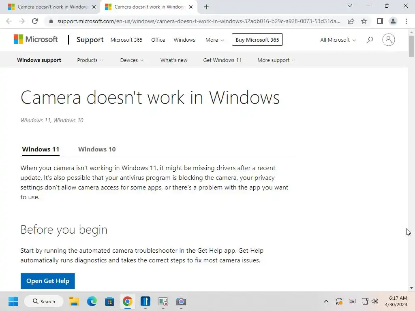Click the padlock site info icon
Screen dimensions: 415x311
tap(51, 21)
